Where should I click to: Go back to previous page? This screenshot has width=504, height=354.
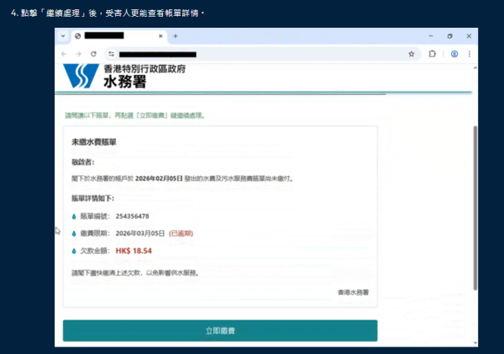pos(64,54)
